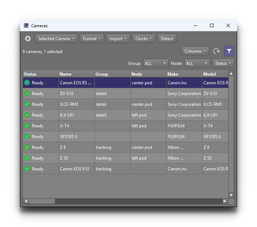Click the '9 cameras, 1 selected' status text
This screenshot has height=227, width=257.
(42, 52)
